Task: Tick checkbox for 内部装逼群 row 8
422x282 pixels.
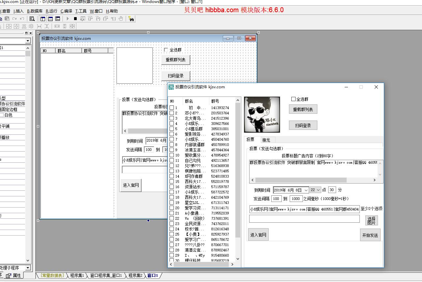Action: [x=171, y=145]
